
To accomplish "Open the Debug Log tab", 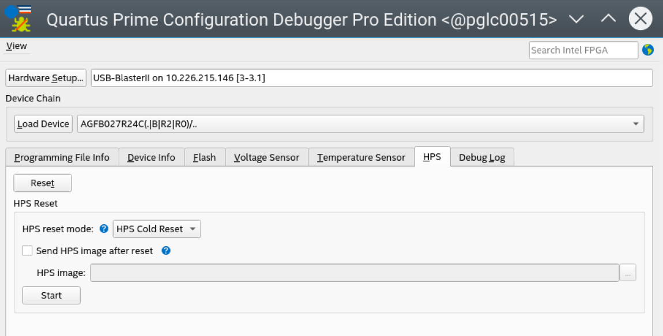I will point(481,157).
